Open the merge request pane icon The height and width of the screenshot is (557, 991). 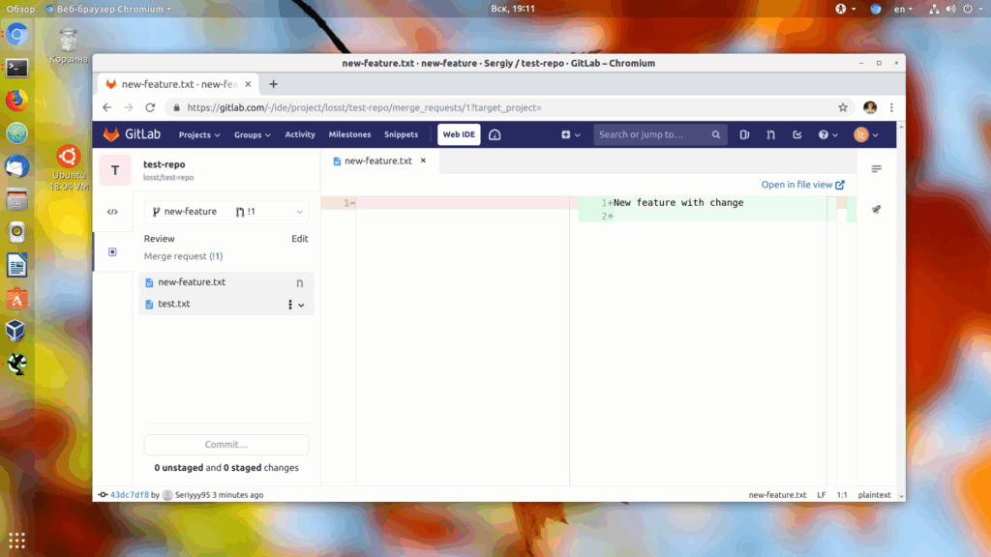tap(876, 168)
